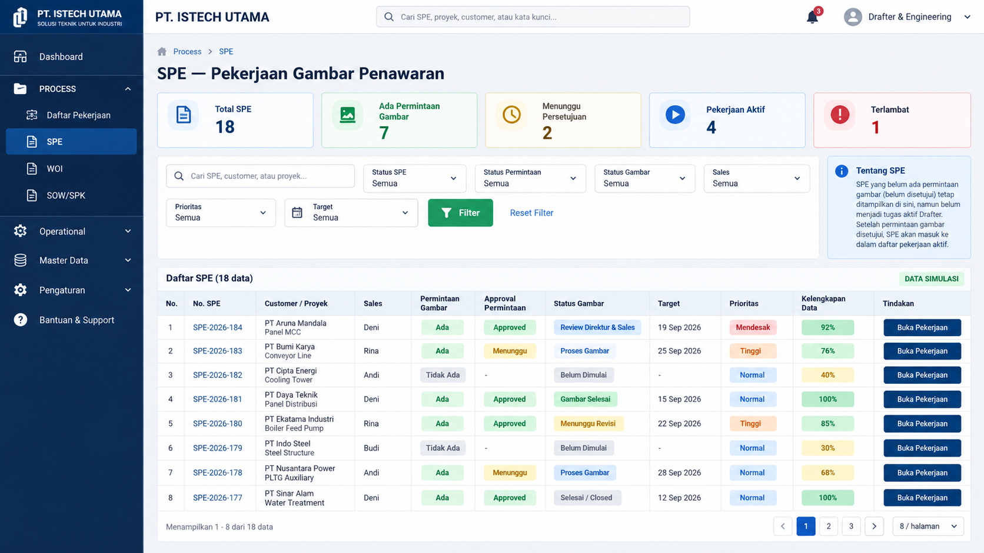This screenshot has width=984, height=553.
Task: Click the Mendesak priority badge
Action: [x=753, y=327]
